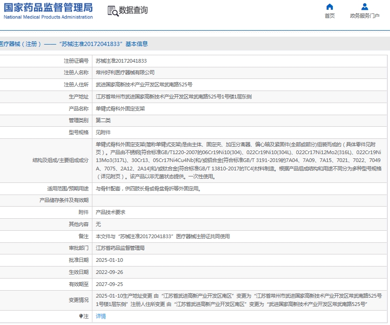Screen dimensions: 390x325
Task: Click the 政务服务门户 label
Action: (364, 16)
